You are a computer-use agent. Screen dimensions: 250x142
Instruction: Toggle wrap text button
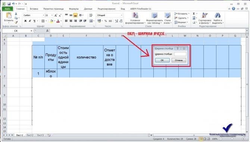tap(91, 15)
